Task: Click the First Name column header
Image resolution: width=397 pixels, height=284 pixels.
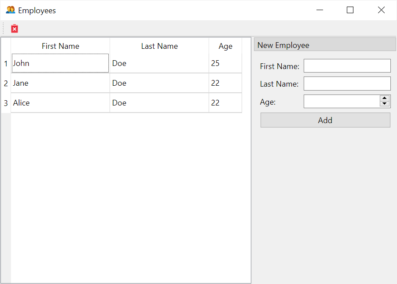Action: click(60, 46)
